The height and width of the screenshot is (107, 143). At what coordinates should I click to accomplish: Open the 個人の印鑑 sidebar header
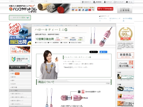(x=20, y=67)
